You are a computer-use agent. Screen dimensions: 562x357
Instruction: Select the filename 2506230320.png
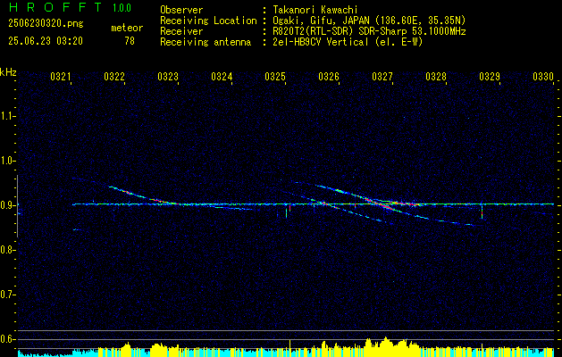(x=46, y=24)
